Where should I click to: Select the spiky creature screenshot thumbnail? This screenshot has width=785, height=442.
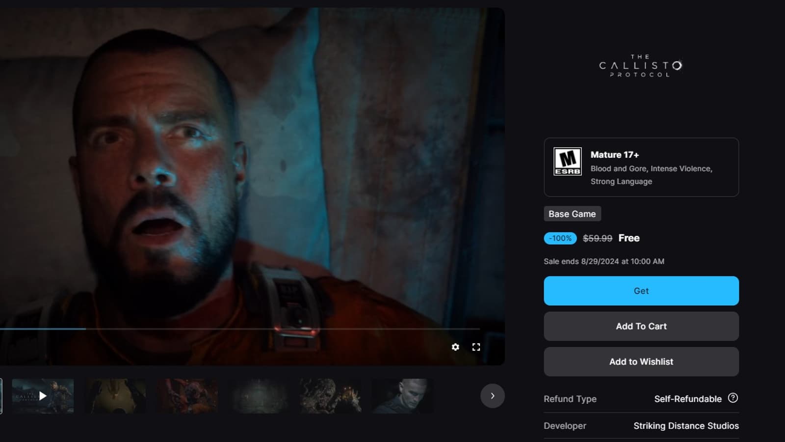coord(331,396)
